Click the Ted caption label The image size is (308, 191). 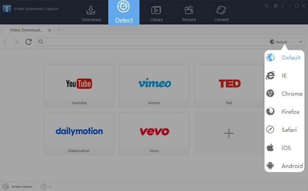(229, 103)
